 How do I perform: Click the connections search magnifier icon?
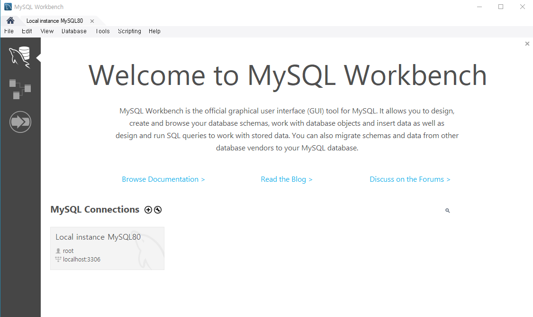[448, 211]
